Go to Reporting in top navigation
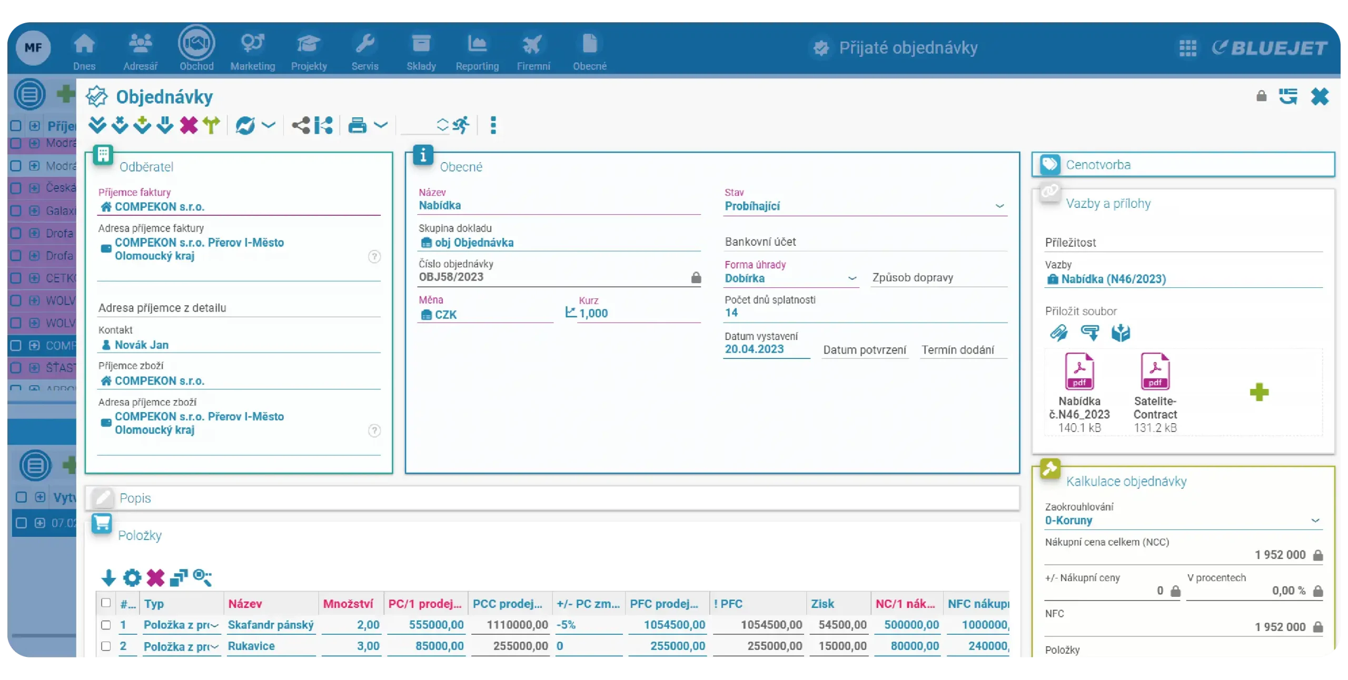The image size is (1348, 680). (x=477, y=51)
